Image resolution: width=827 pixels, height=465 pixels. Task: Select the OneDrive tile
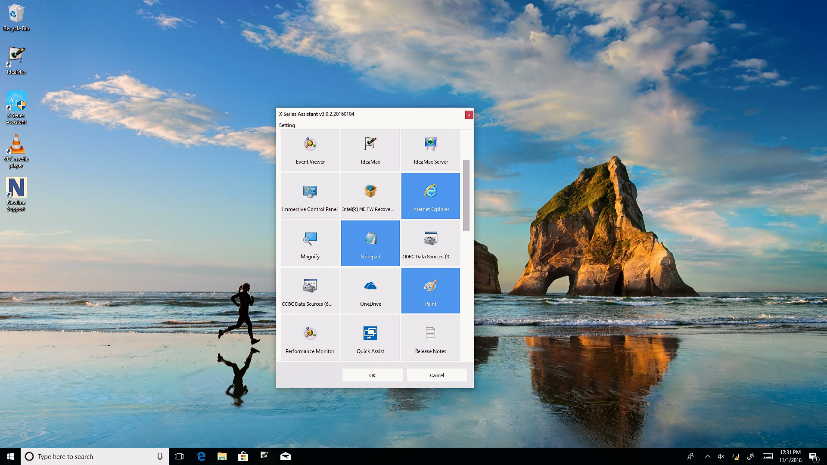(370, 291)
